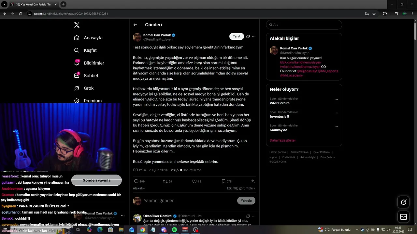
Task: Expand the Alakalı sorting dropdown
Action: tap(139, 188)
